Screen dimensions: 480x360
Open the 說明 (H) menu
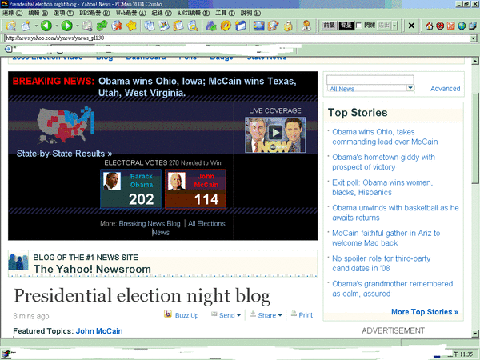coord(250,13)
